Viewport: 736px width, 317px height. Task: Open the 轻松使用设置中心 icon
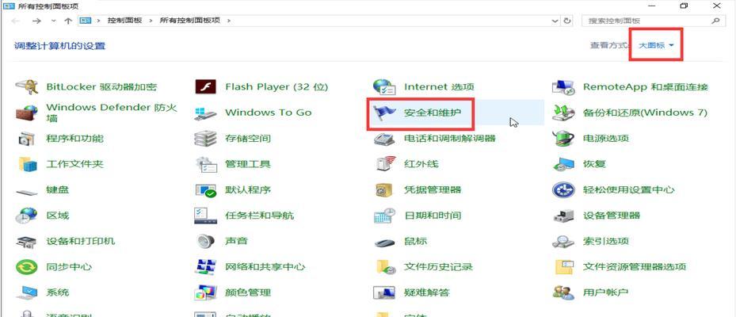point(563,189)
